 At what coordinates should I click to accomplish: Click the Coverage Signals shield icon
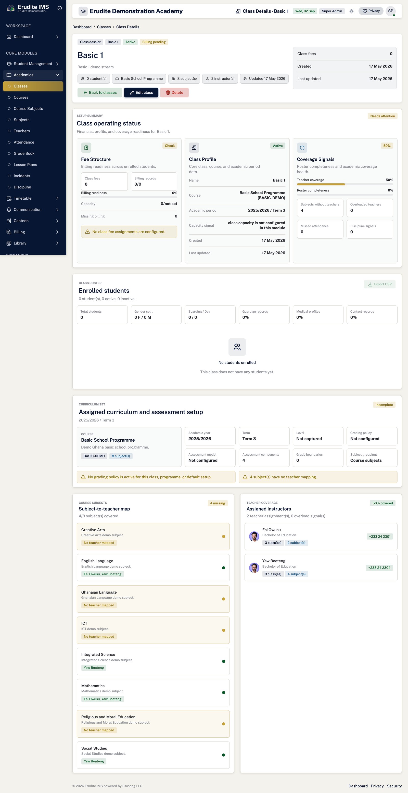[302, 148]
